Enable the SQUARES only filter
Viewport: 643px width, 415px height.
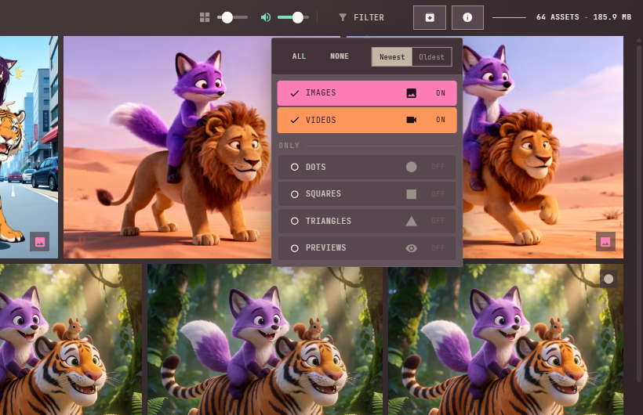pyautogui.click(x=367, y=193)
